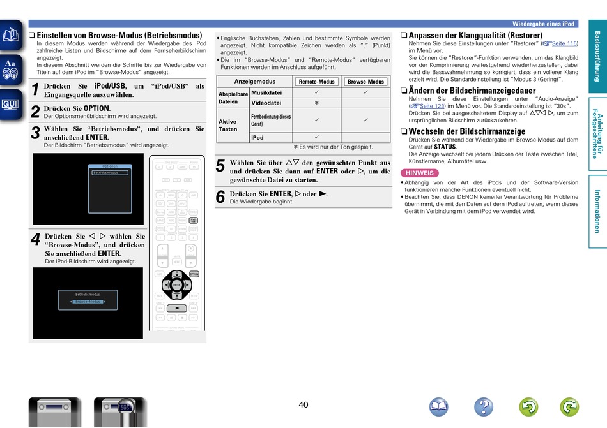This screenshot has width=607, height=428.
Task: Click the footnote Es wird nur der Ton gespielt
Action: pyautogui.click(x=334, y=147)
